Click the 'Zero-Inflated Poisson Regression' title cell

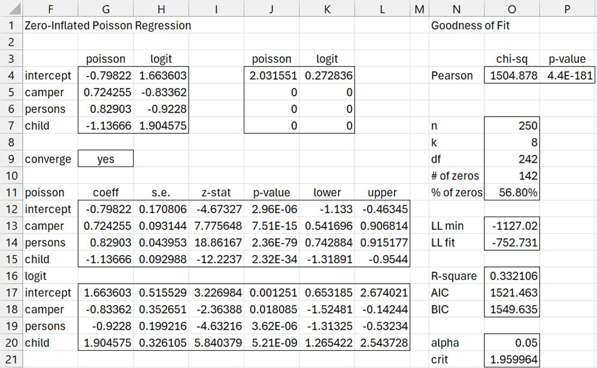point(108,26)
